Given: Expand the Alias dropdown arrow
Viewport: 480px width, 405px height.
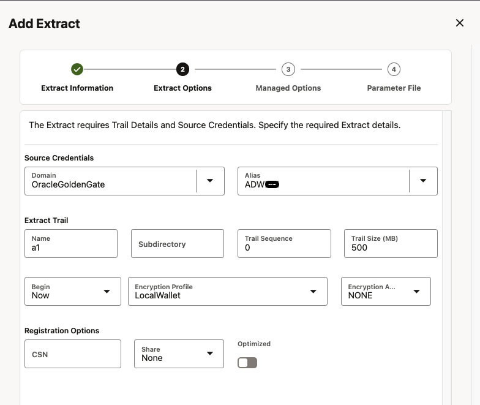Looking at the screenshot, I should [x=423, y=181].
